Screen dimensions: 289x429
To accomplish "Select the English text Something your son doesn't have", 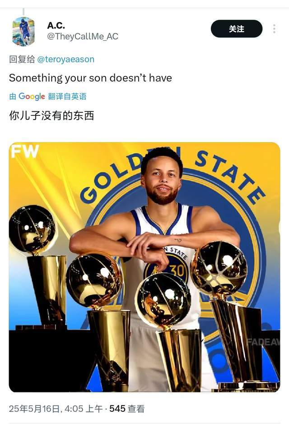I will pyautogui.click(x=90, y=78).
